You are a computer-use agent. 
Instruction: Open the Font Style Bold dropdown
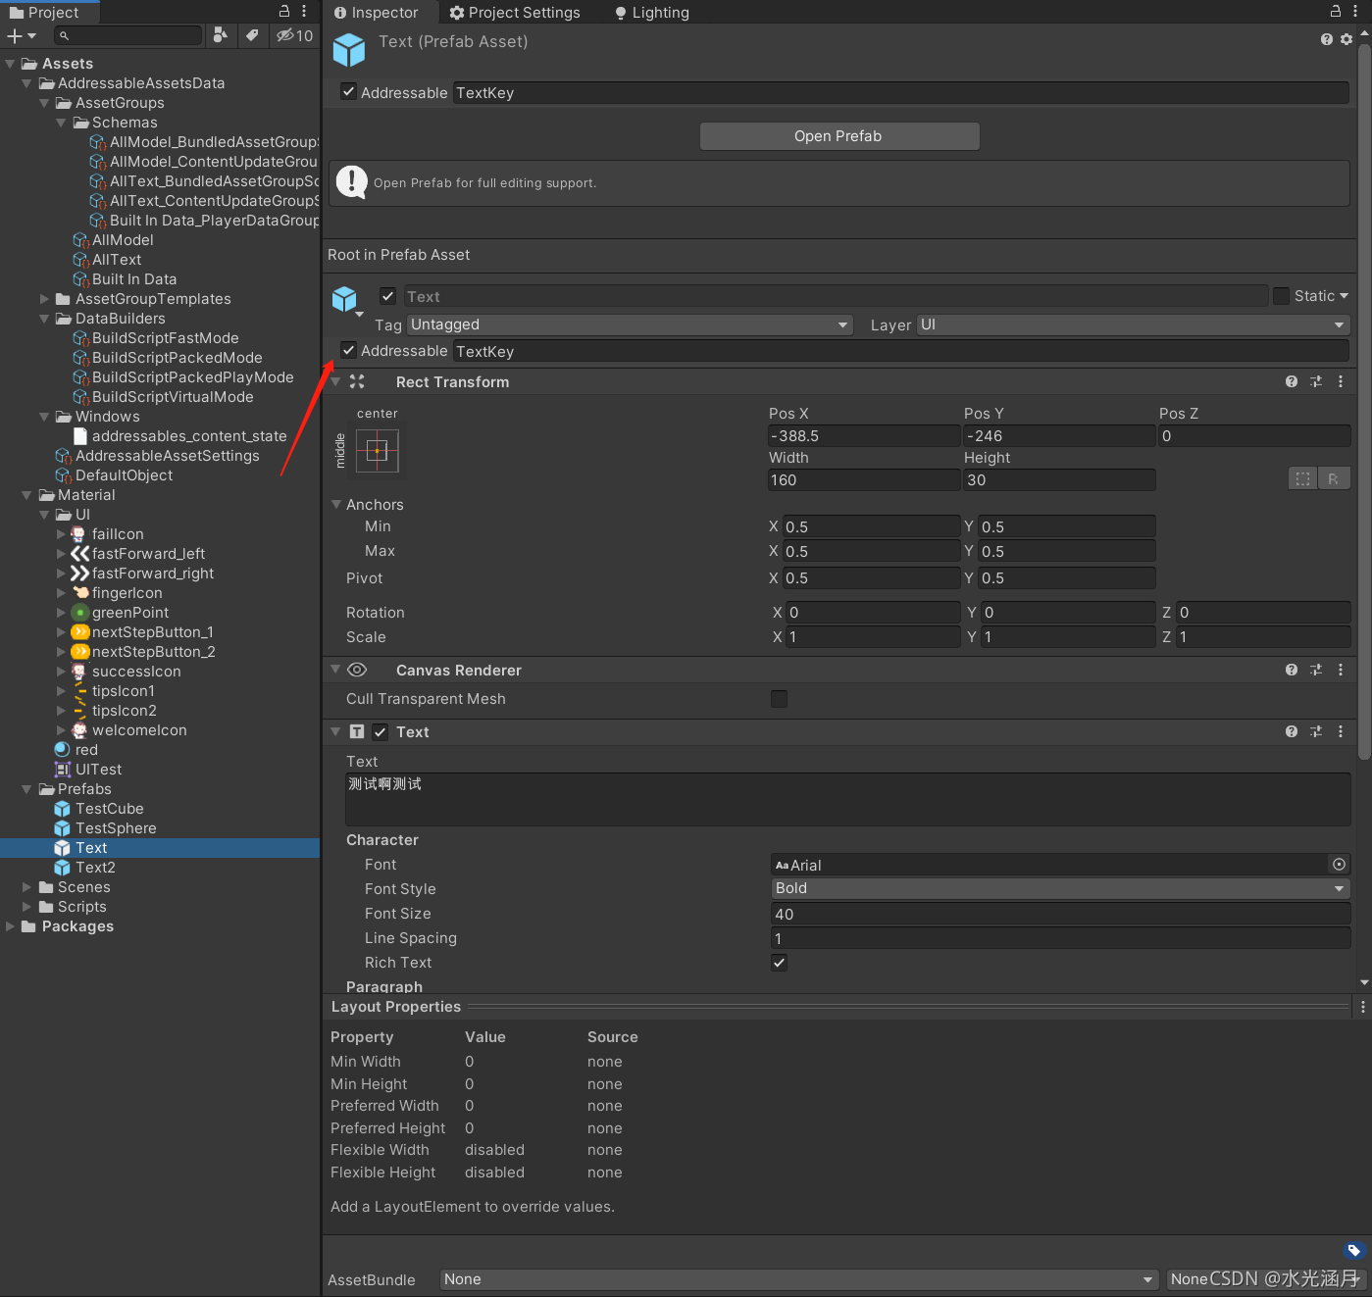click(x=1061, y=888)
